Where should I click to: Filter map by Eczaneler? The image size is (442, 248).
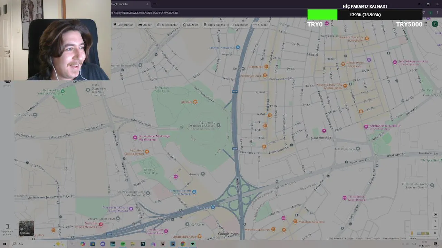[239, 25]
